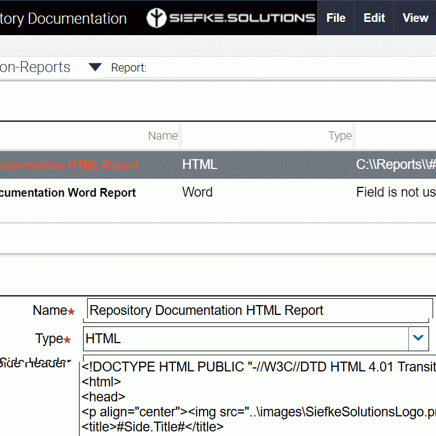Click the C:\\Reports path cell

[x=396, y=164]
